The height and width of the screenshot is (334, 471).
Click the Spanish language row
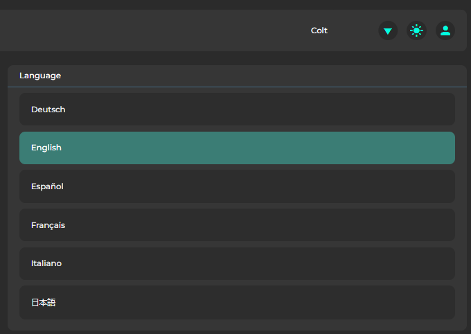point(237,186)
